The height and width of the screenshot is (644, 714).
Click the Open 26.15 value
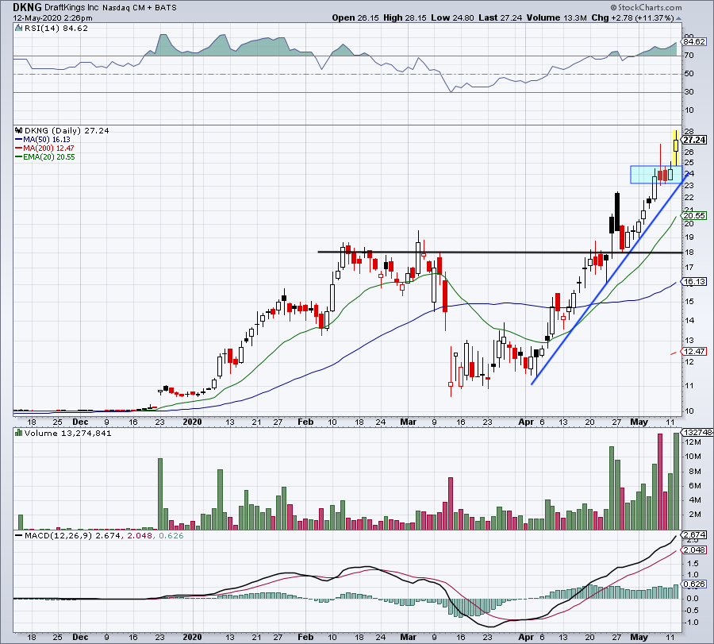pyautogui.click(x=355, y=17)
